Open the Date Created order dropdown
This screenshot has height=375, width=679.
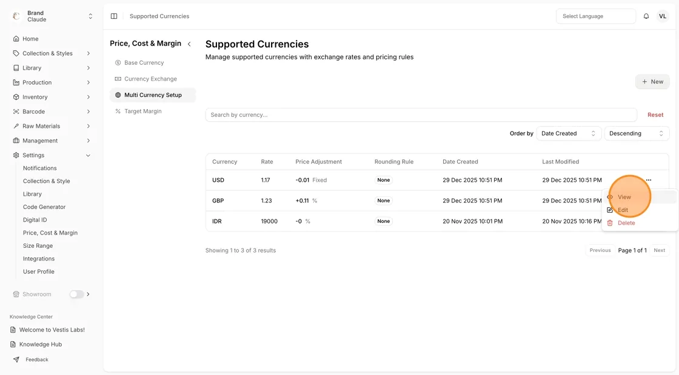[569, 133]
